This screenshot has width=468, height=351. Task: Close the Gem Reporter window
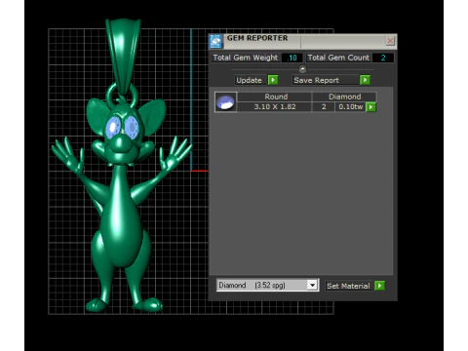(x=390, y=41)
